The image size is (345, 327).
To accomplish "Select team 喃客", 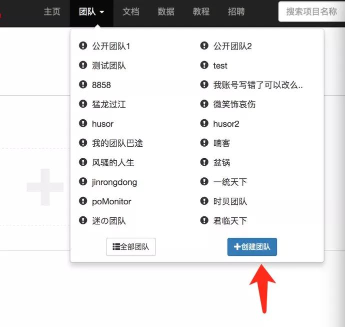I will pyautogui.click(x=222, y=143).
